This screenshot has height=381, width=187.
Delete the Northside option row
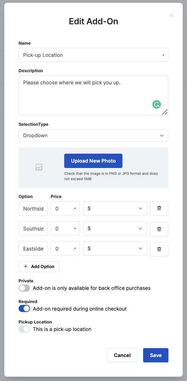coord(159,208)
